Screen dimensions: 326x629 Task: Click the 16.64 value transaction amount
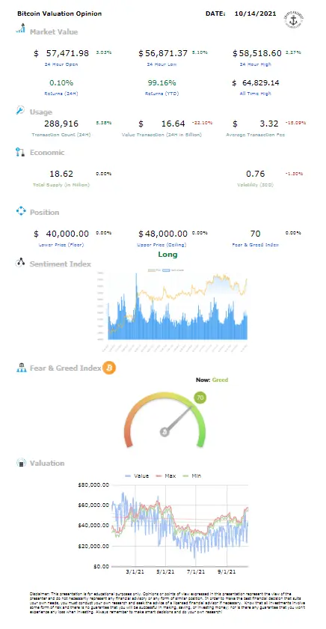point(173,124)
